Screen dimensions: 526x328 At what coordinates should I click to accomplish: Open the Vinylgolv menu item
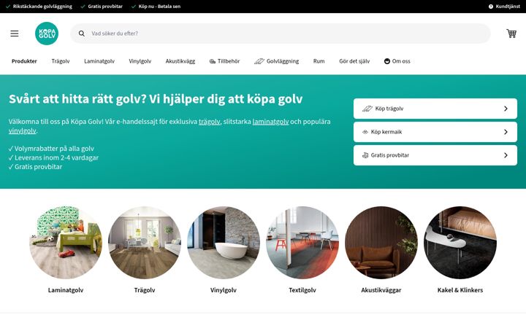coord(140,61)
